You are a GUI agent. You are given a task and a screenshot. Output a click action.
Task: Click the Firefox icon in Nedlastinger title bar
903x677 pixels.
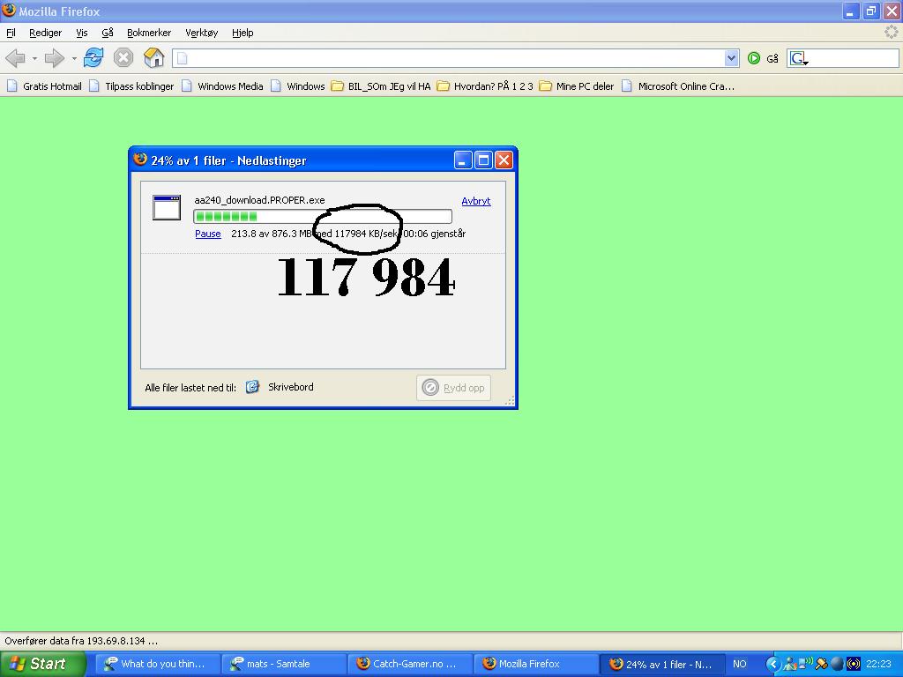(x=140, y=160)
